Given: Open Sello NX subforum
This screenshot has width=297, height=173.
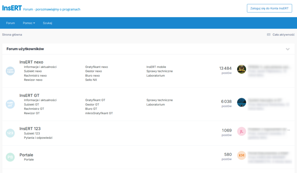Looking at the screenshot, I should tap(91, 80).
